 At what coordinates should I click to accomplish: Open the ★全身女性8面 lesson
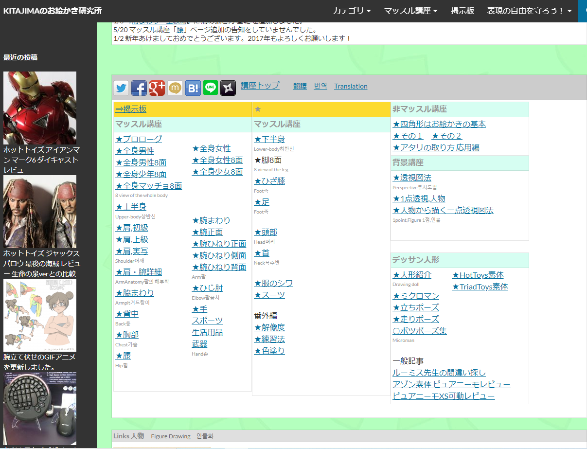point(217,160)
